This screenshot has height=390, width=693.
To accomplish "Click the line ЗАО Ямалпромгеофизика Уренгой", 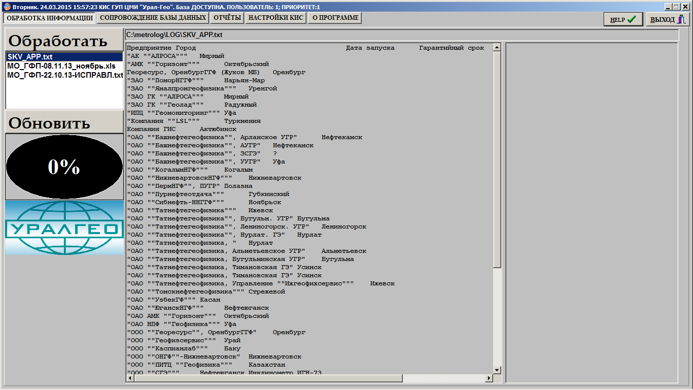I will tap(201, 88).
